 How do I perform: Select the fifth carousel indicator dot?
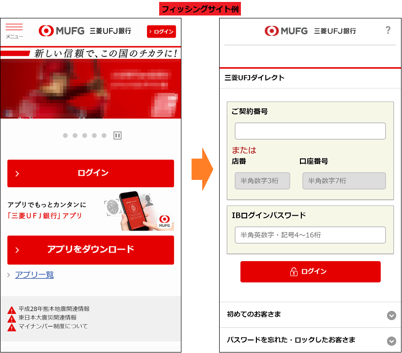click(104, 135)
